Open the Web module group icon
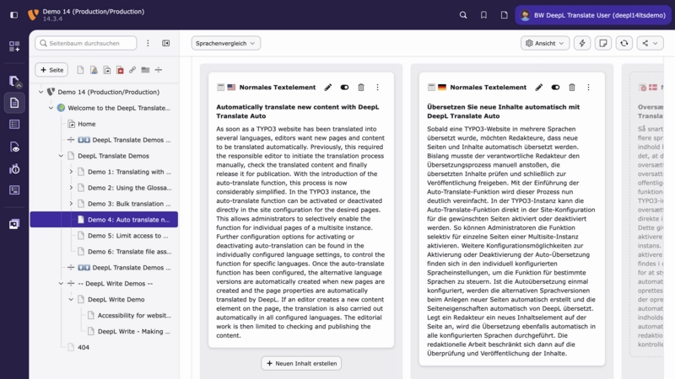The height and width of the screenshot is (379, 675). pos(14,81)
